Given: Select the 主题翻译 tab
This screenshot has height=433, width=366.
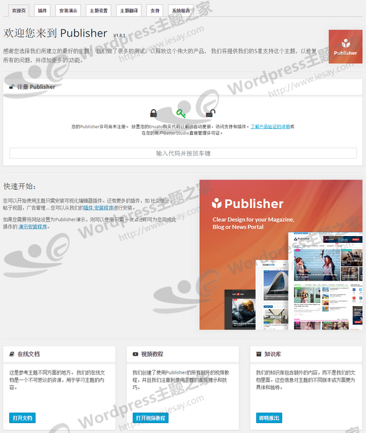Looking at the screenshot, I should point(129,11).
